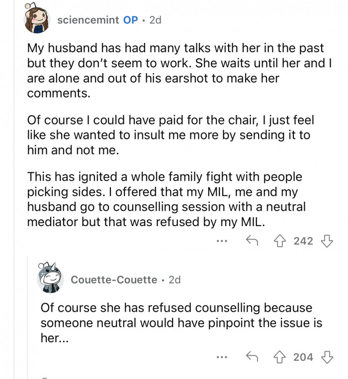Downvote sciencemint's comment
The image size is (348, 379).
tap(327, 242)
